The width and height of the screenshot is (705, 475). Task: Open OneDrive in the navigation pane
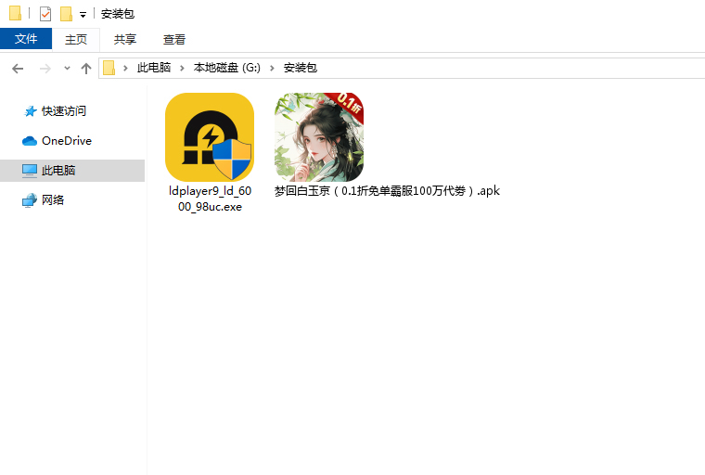coord(66,141)
